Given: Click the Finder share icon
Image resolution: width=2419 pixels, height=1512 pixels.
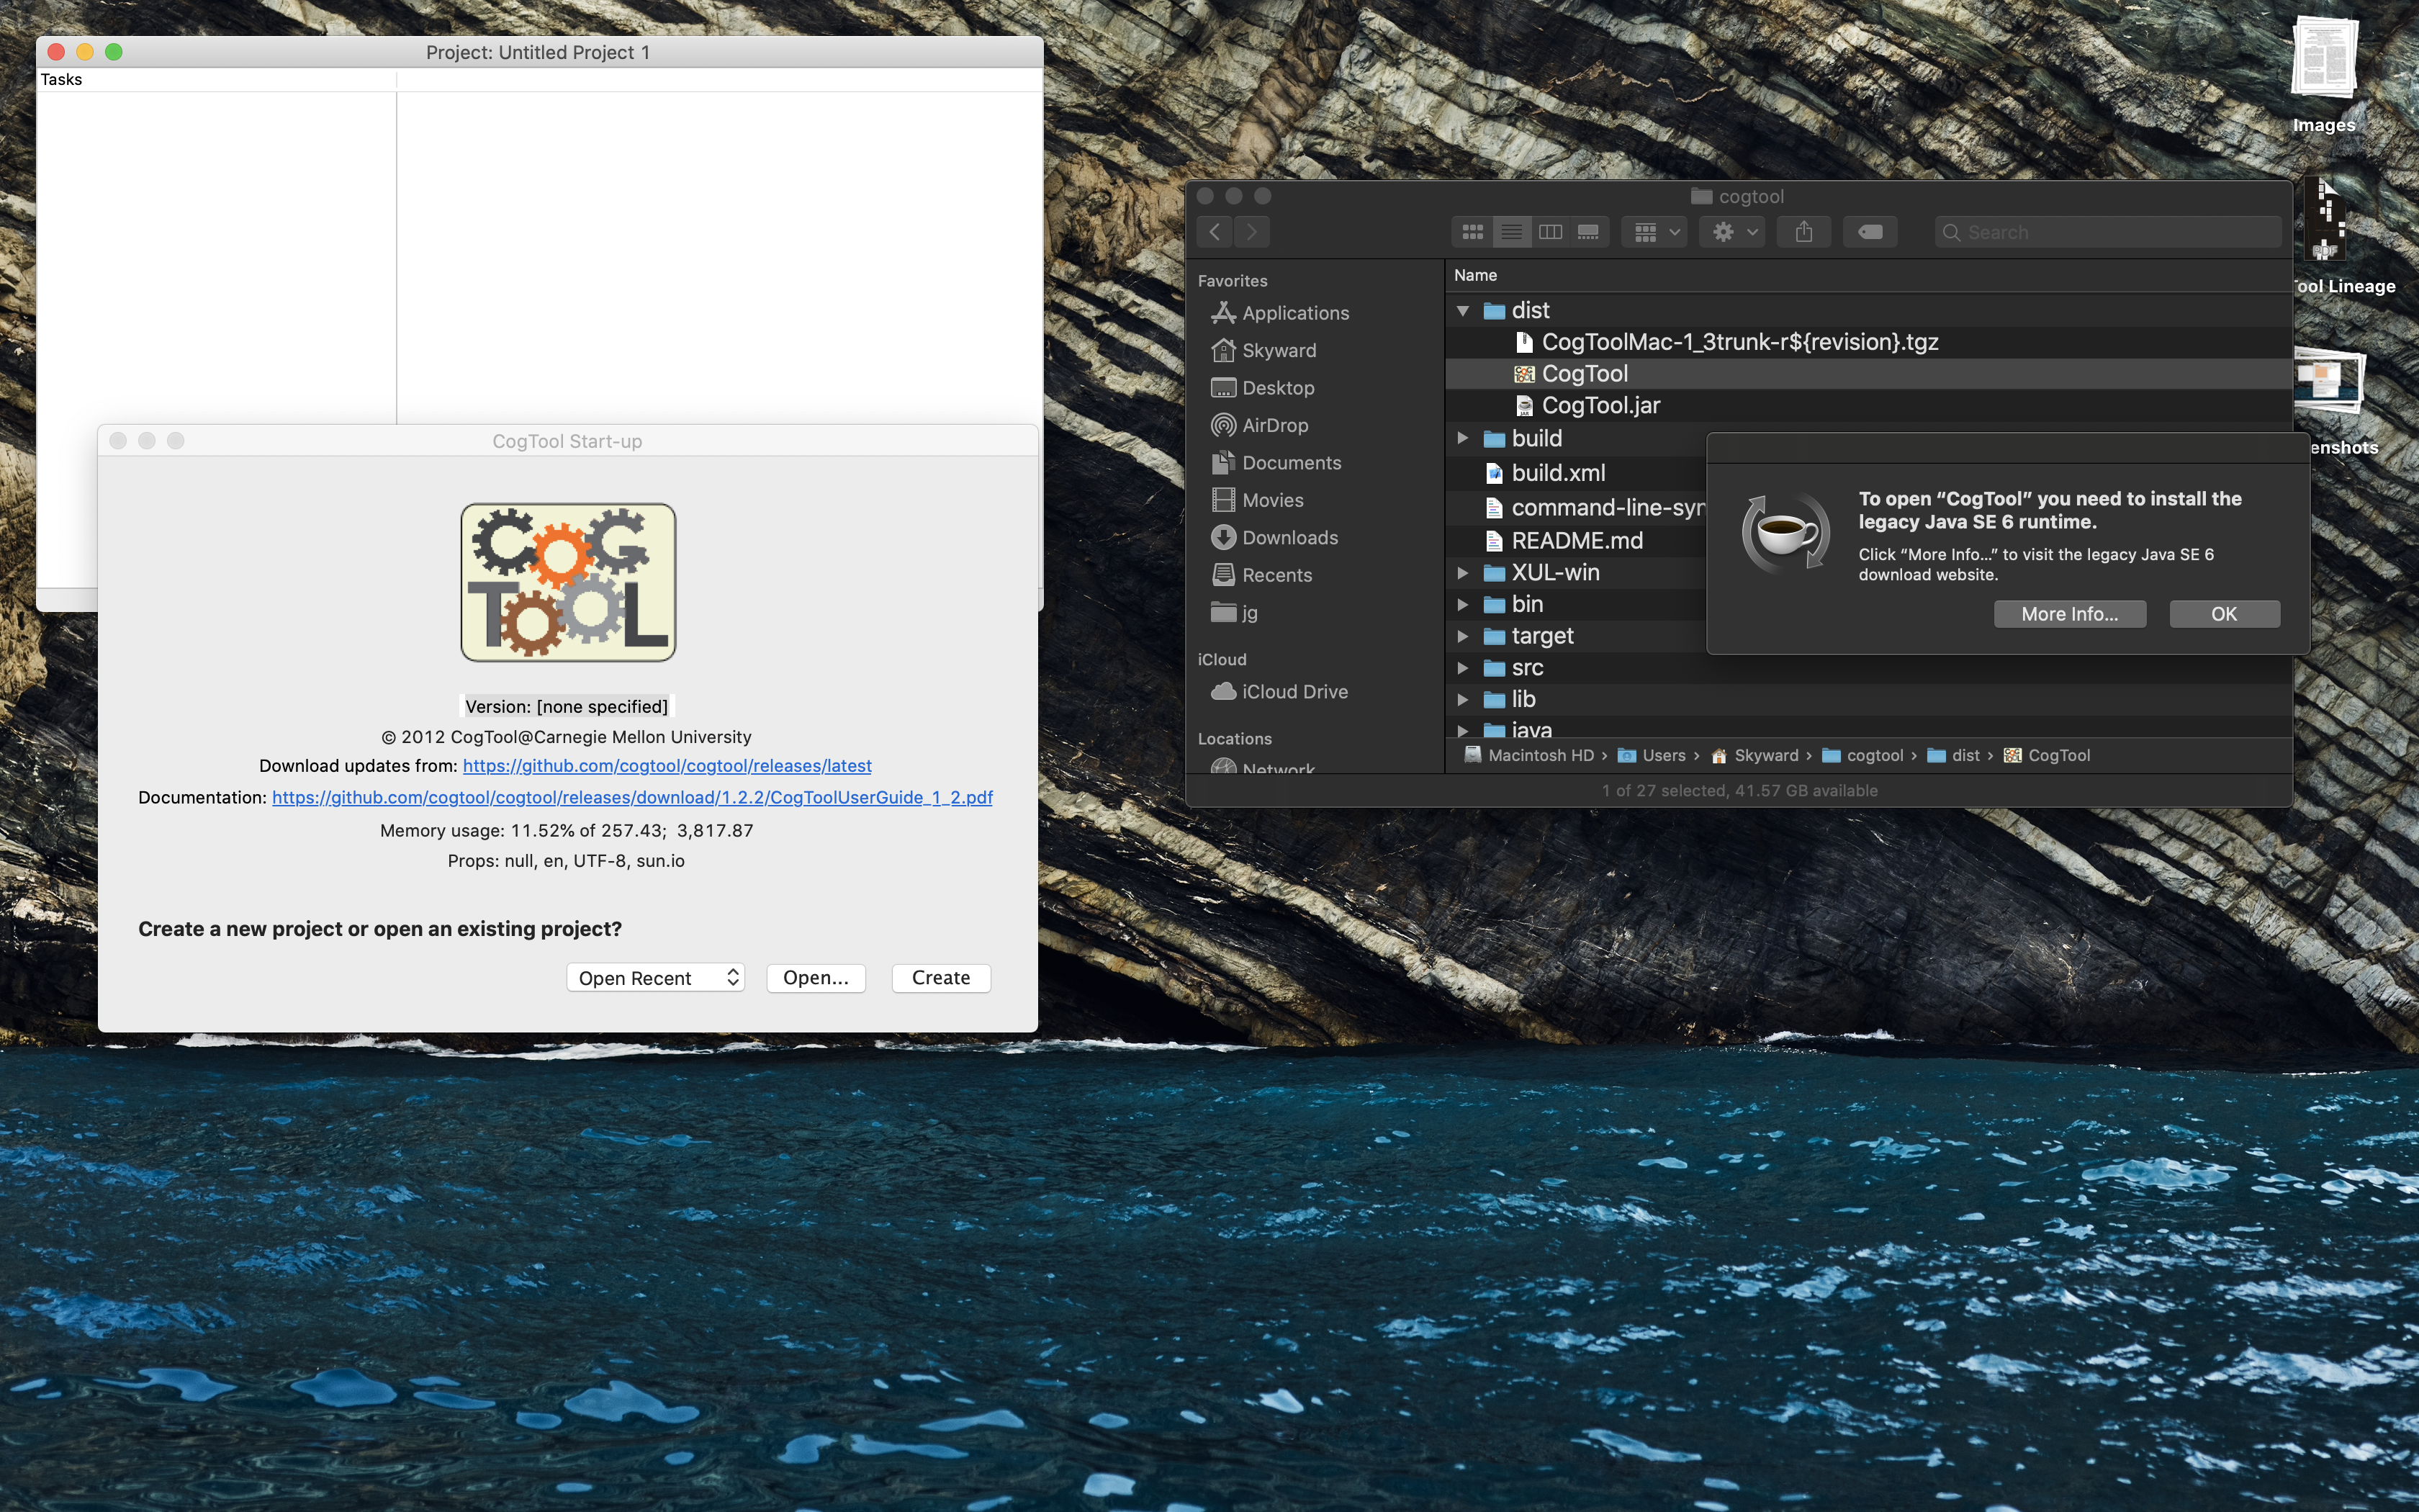Looking at the screenshot, I should point(1803,232).
